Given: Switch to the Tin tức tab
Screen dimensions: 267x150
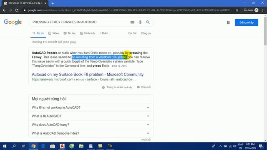Looking at the screenshot, I should coord(70,33).
